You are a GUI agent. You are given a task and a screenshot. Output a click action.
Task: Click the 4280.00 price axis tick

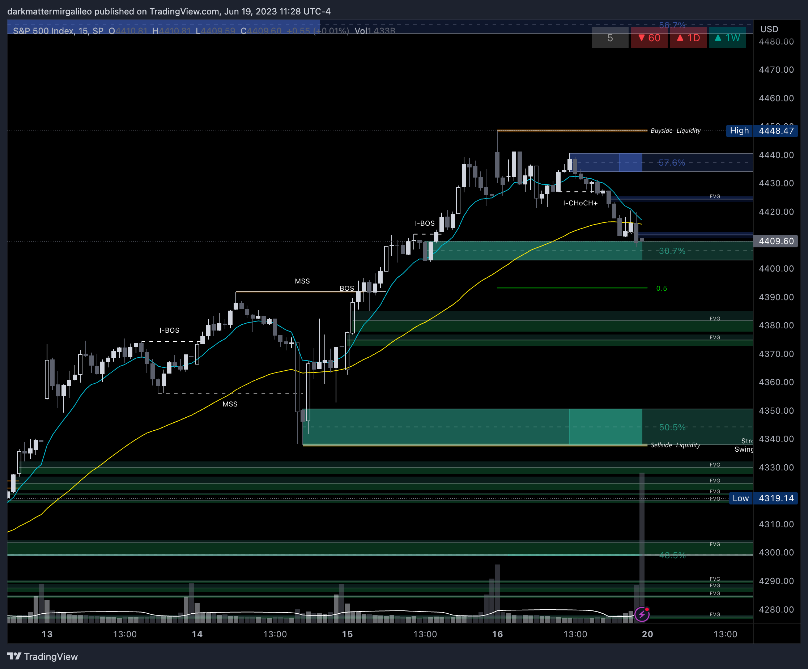(776, 609)
